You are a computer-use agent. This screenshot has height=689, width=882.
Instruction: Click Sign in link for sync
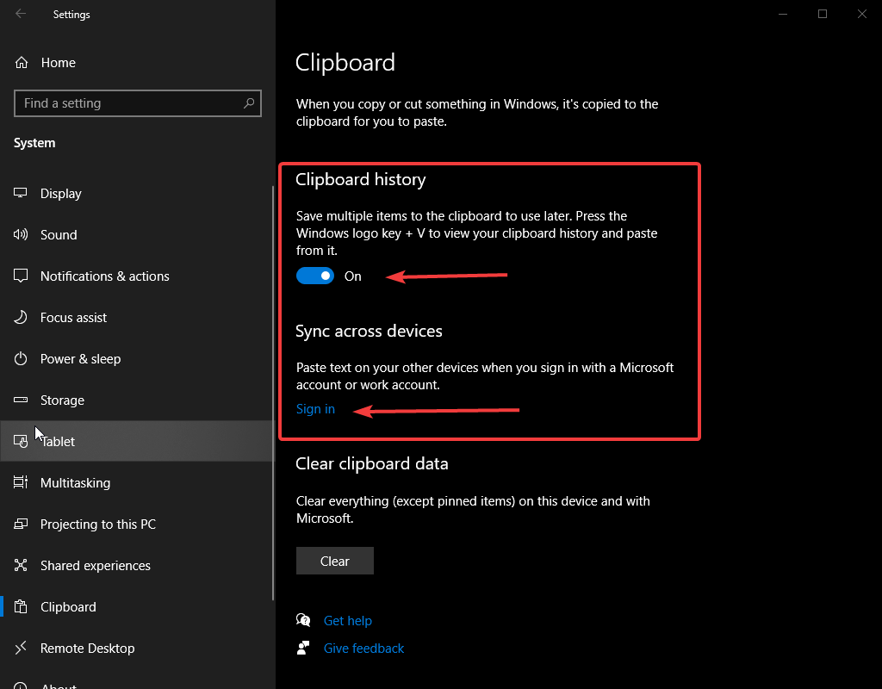[315, 409]
